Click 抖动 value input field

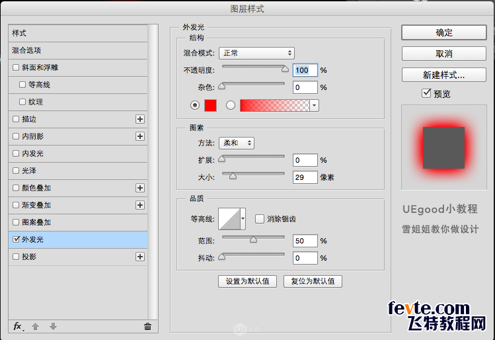305,258
